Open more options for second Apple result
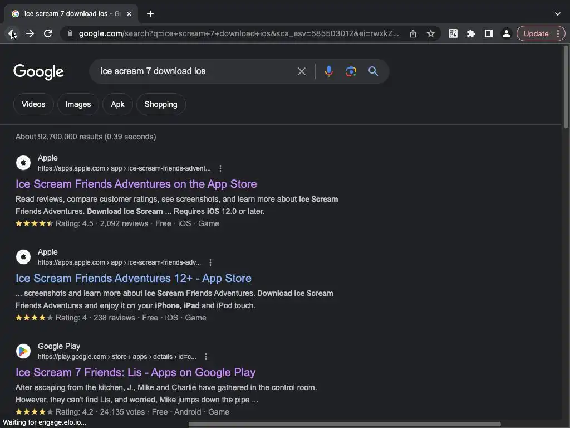This screenshot has height=428, width=570. [x=210, y=263]
